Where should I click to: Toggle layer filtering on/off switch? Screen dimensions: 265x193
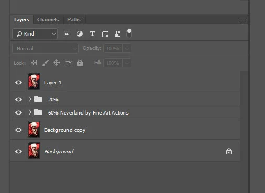tap(129, 33)
